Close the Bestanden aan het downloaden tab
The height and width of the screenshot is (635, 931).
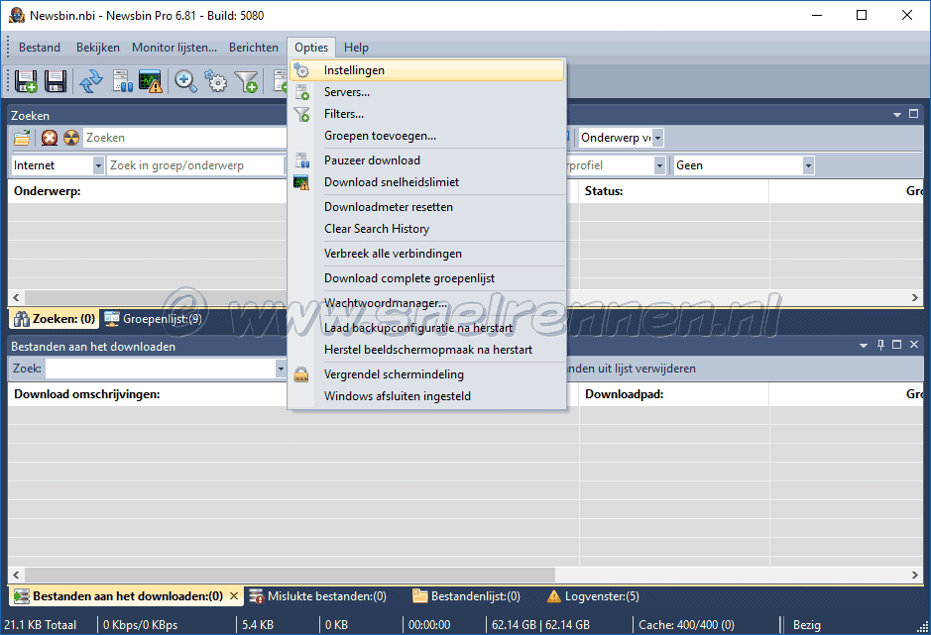coord(234,595)
